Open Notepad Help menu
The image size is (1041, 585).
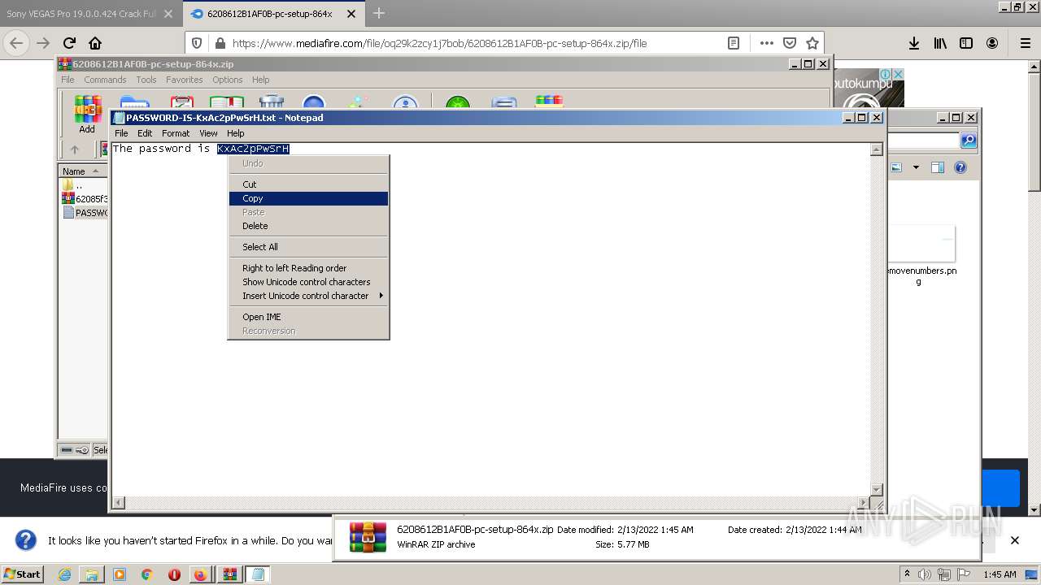point(235,133)
